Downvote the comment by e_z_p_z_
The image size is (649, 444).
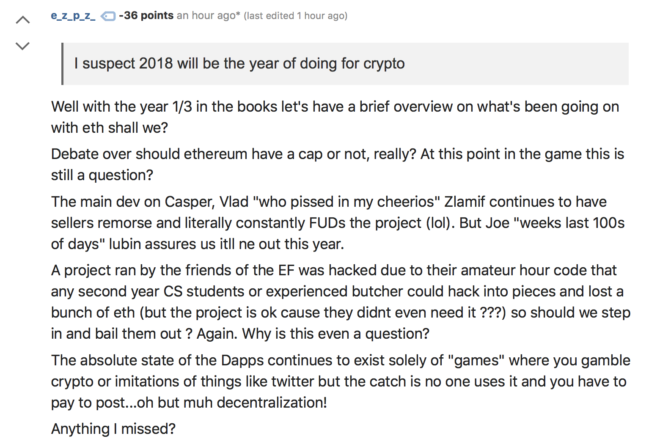point(23,46)
